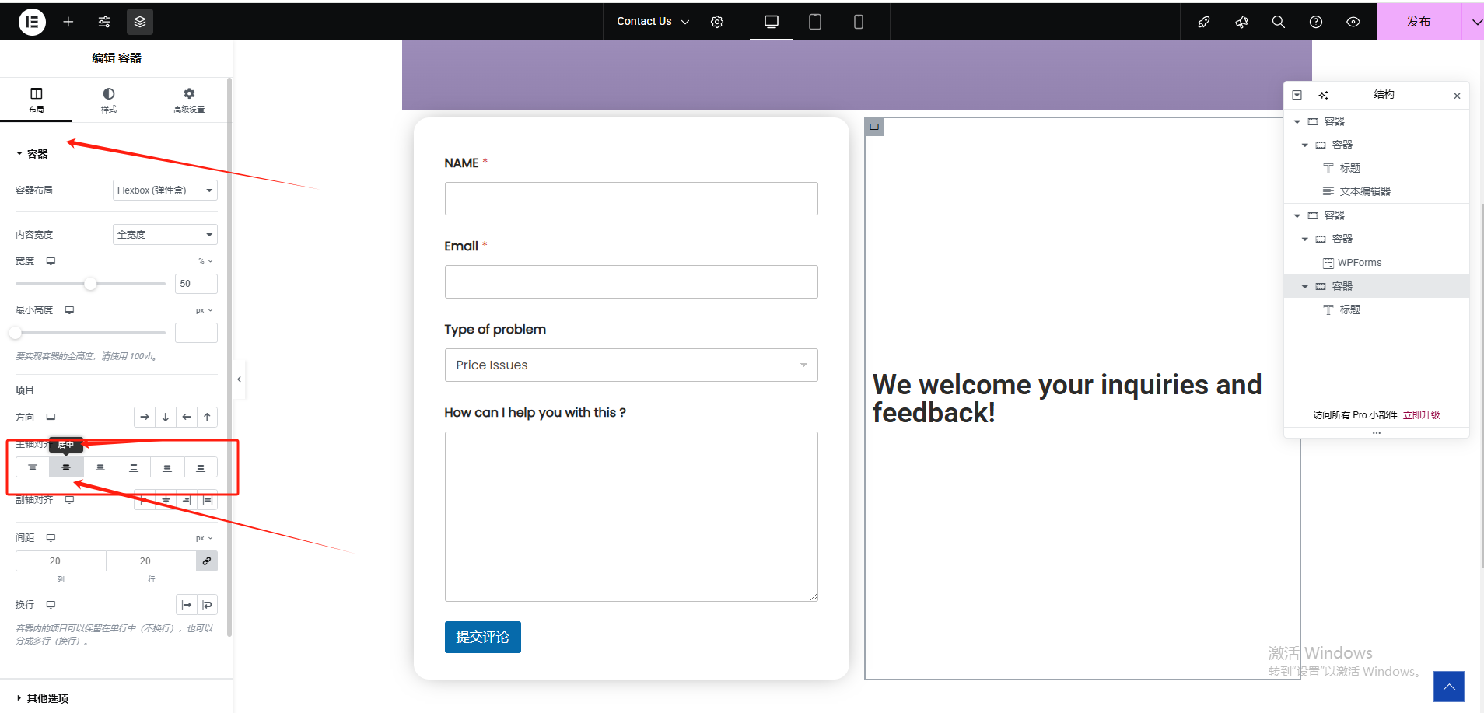The width and height of the screenshot is (1484, 713).
Task: Click the Elementor logo menu icon
Action: [x=32, y=22]
